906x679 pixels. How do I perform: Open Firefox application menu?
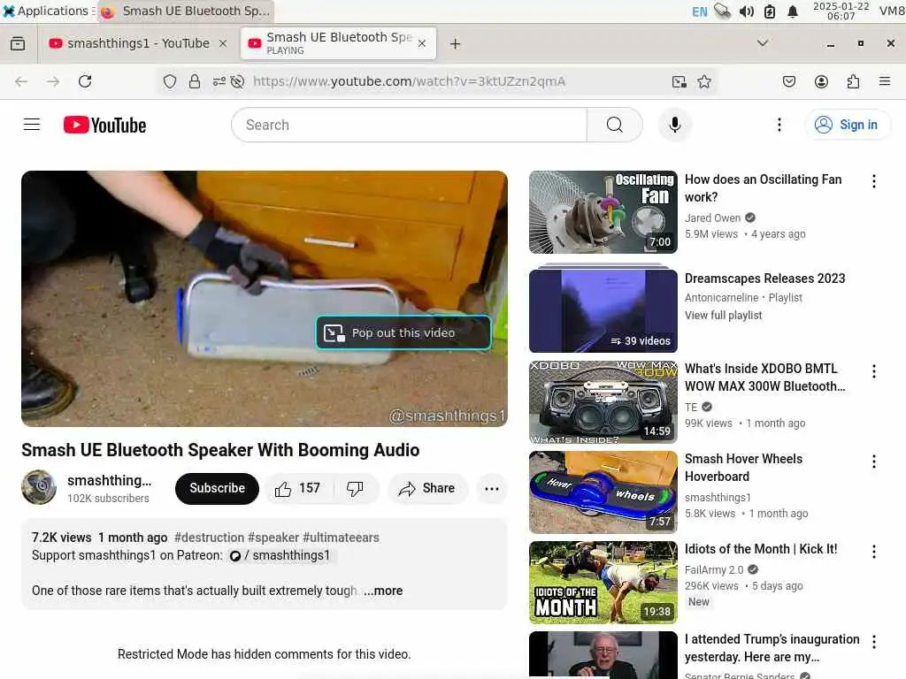click(884, 81)
